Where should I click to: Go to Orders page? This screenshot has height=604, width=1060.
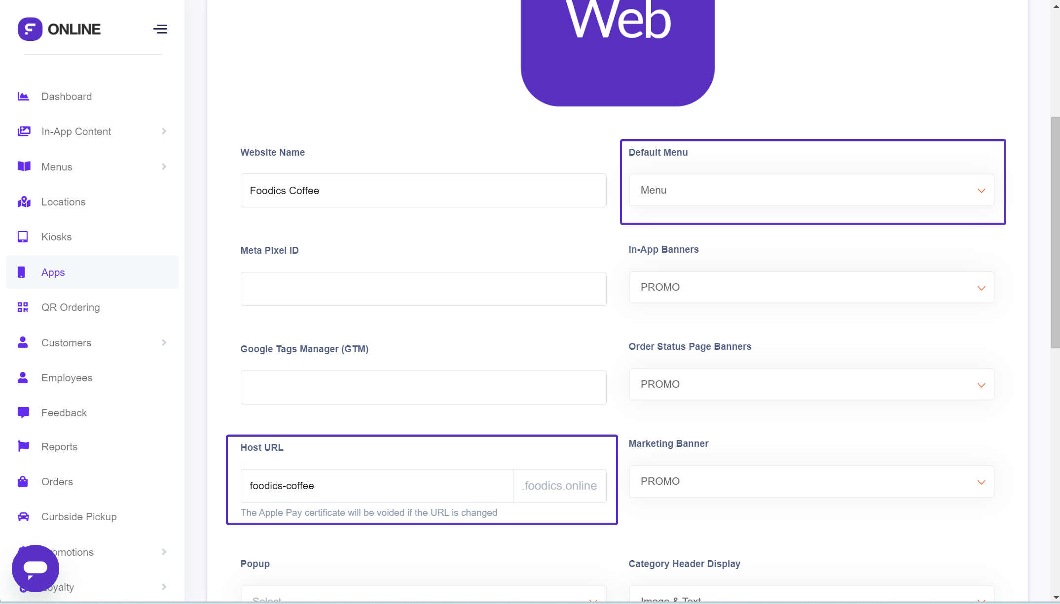pyautogui.click(x=57, y=482)
